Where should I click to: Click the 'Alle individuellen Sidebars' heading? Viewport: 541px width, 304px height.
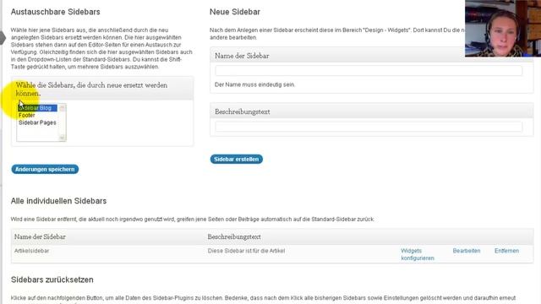58,201
